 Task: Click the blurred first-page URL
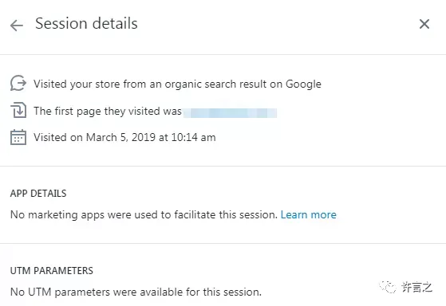click(230, 113)
